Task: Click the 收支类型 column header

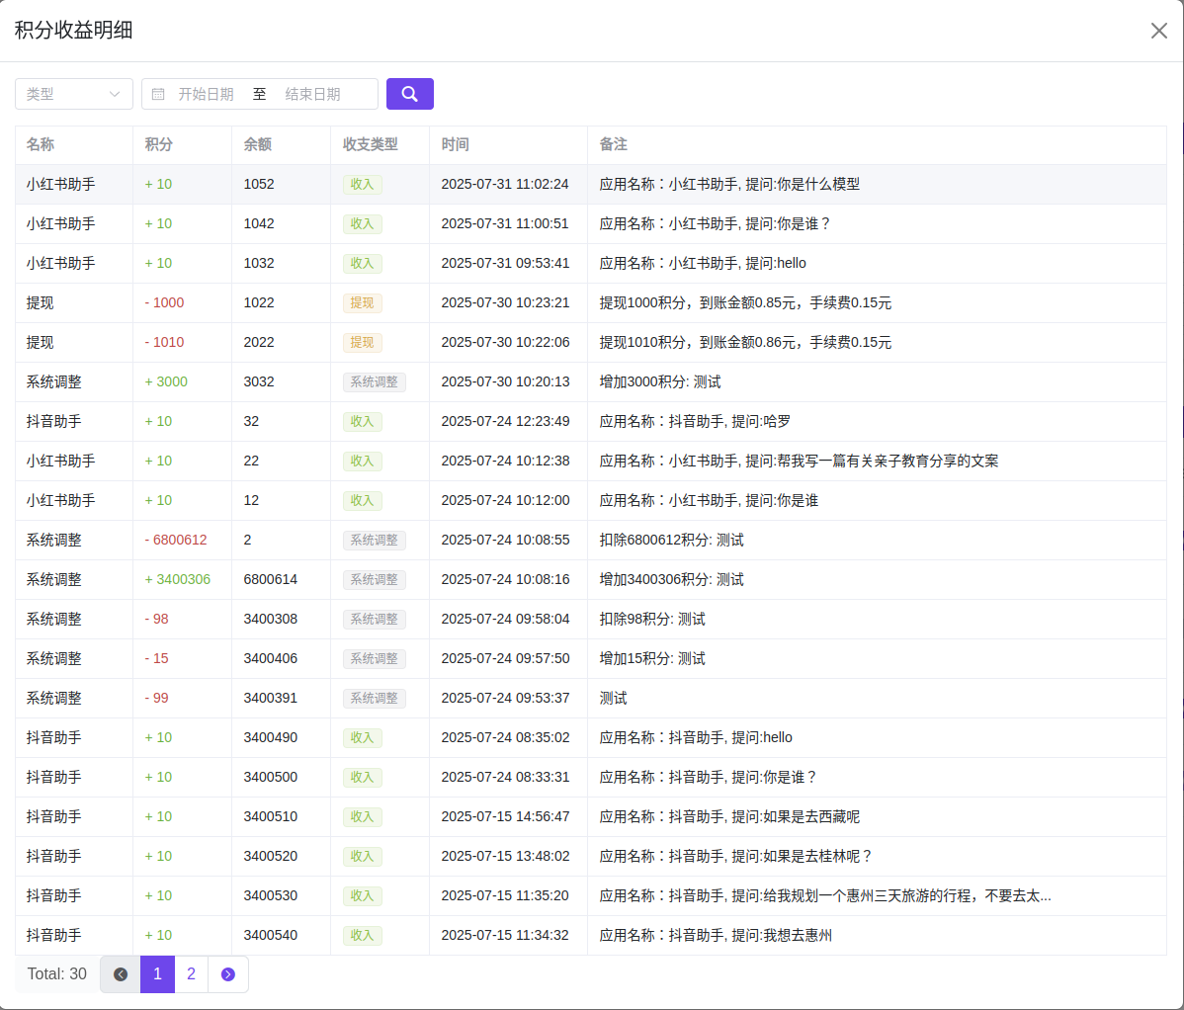Action: click(x=371, y=144)
